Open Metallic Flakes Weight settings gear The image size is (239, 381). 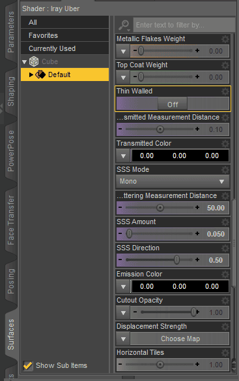coord(225,39)
